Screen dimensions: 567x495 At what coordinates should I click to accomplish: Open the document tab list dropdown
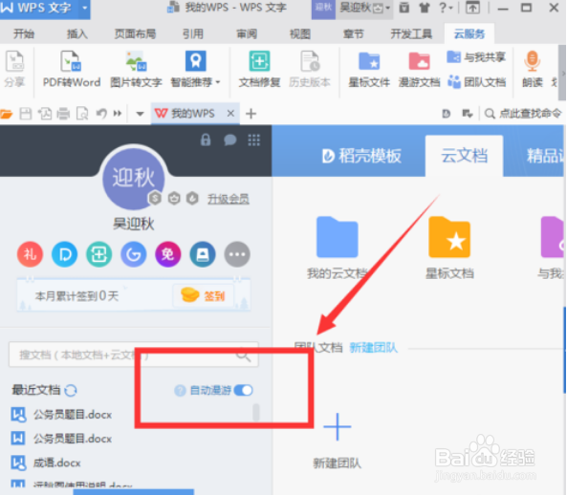[140, 114]
